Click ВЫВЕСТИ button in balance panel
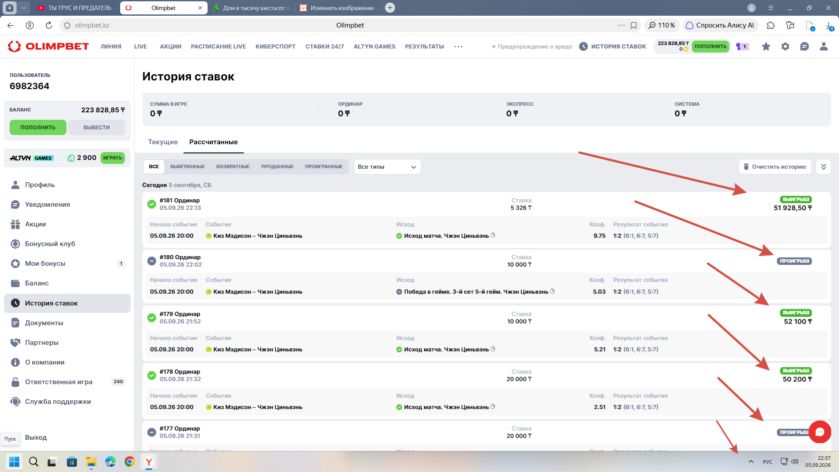This screenshot has height=472, width=839. point(97,128)
